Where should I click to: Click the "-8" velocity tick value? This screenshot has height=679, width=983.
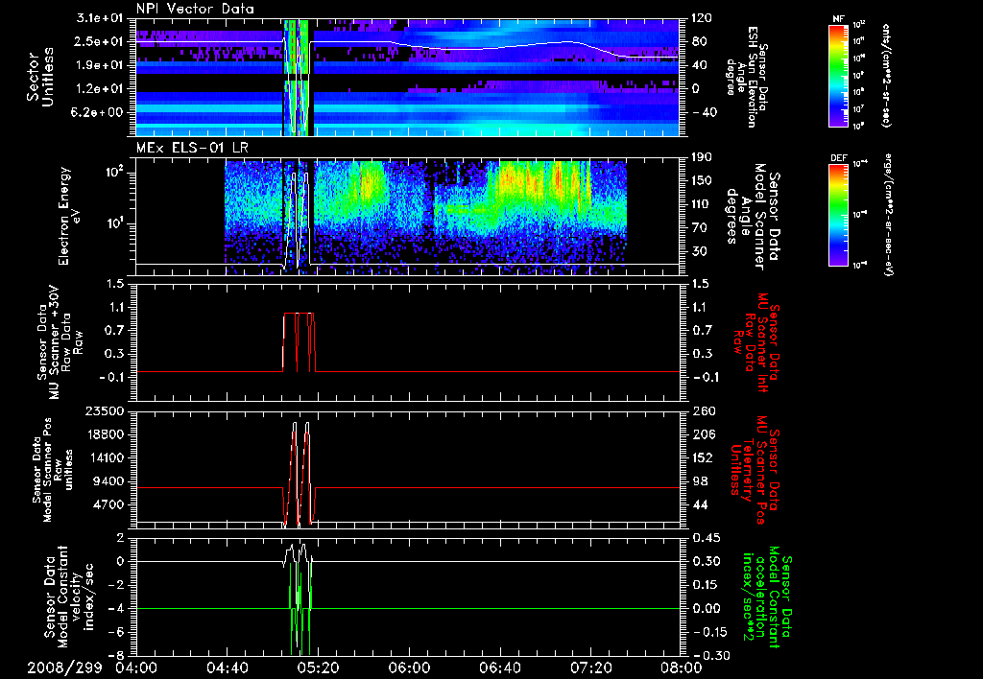point(116,655)
